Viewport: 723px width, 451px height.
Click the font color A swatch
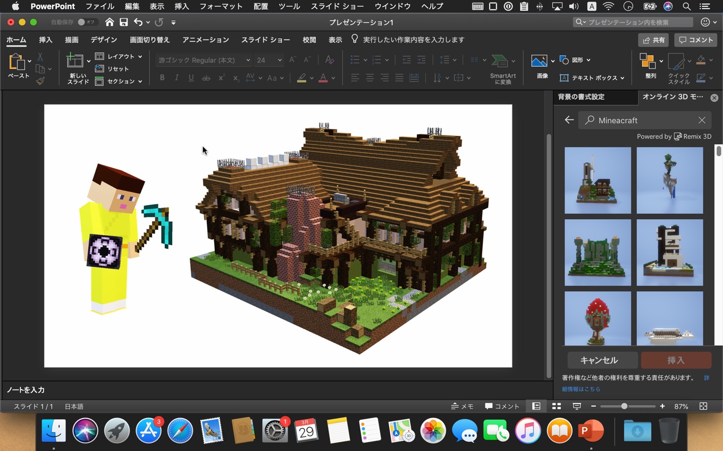(323, 78)
